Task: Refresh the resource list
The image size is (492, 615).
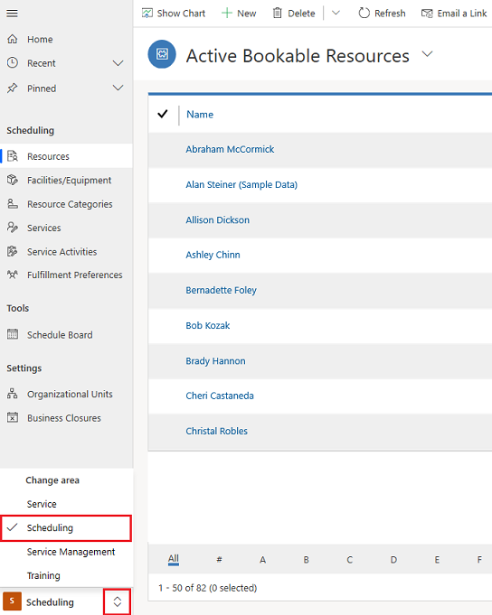Action: tap(382, 14)
